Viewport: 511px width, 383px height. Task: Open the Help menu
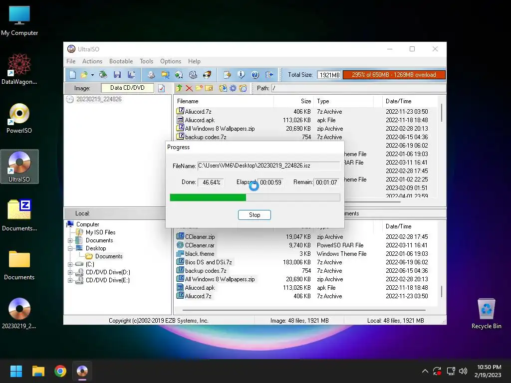pos(194,61)
